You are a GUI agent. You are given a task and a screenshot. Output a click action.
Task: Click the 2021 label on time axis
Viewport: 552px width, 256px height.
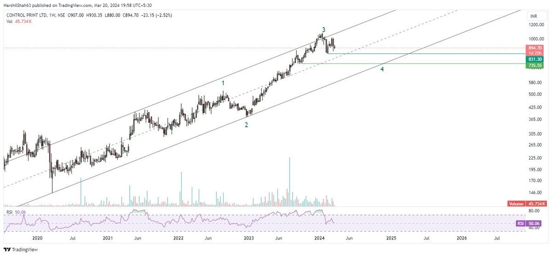[x=108, y=239]
